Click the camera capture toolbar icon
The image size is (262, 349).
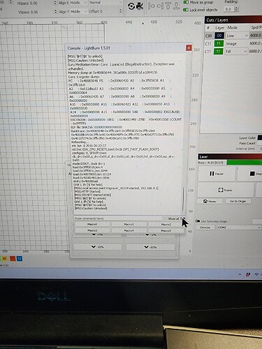coord(140,6)
